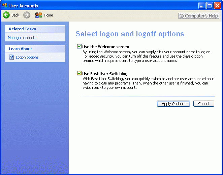223x175 pixels.
Task: Uncheck Use the Welcome screen checkbox
Action: (x=79, y=46)
